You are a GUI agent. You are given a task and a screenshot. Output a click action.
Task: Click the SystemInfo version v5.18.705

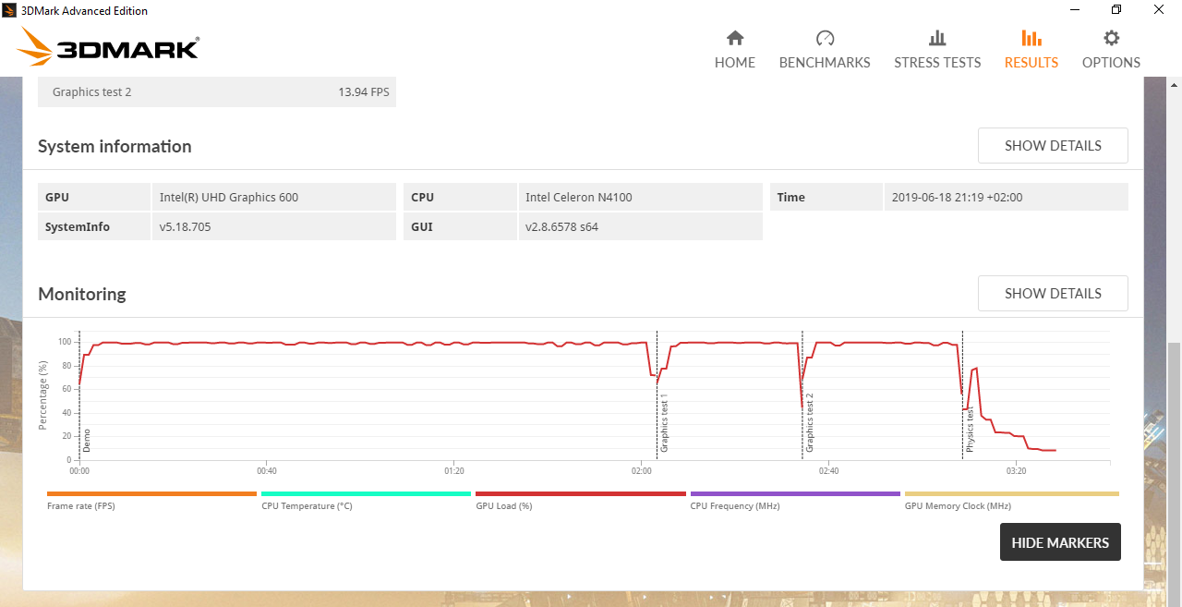pyautogui.click(x=186, y=226)
